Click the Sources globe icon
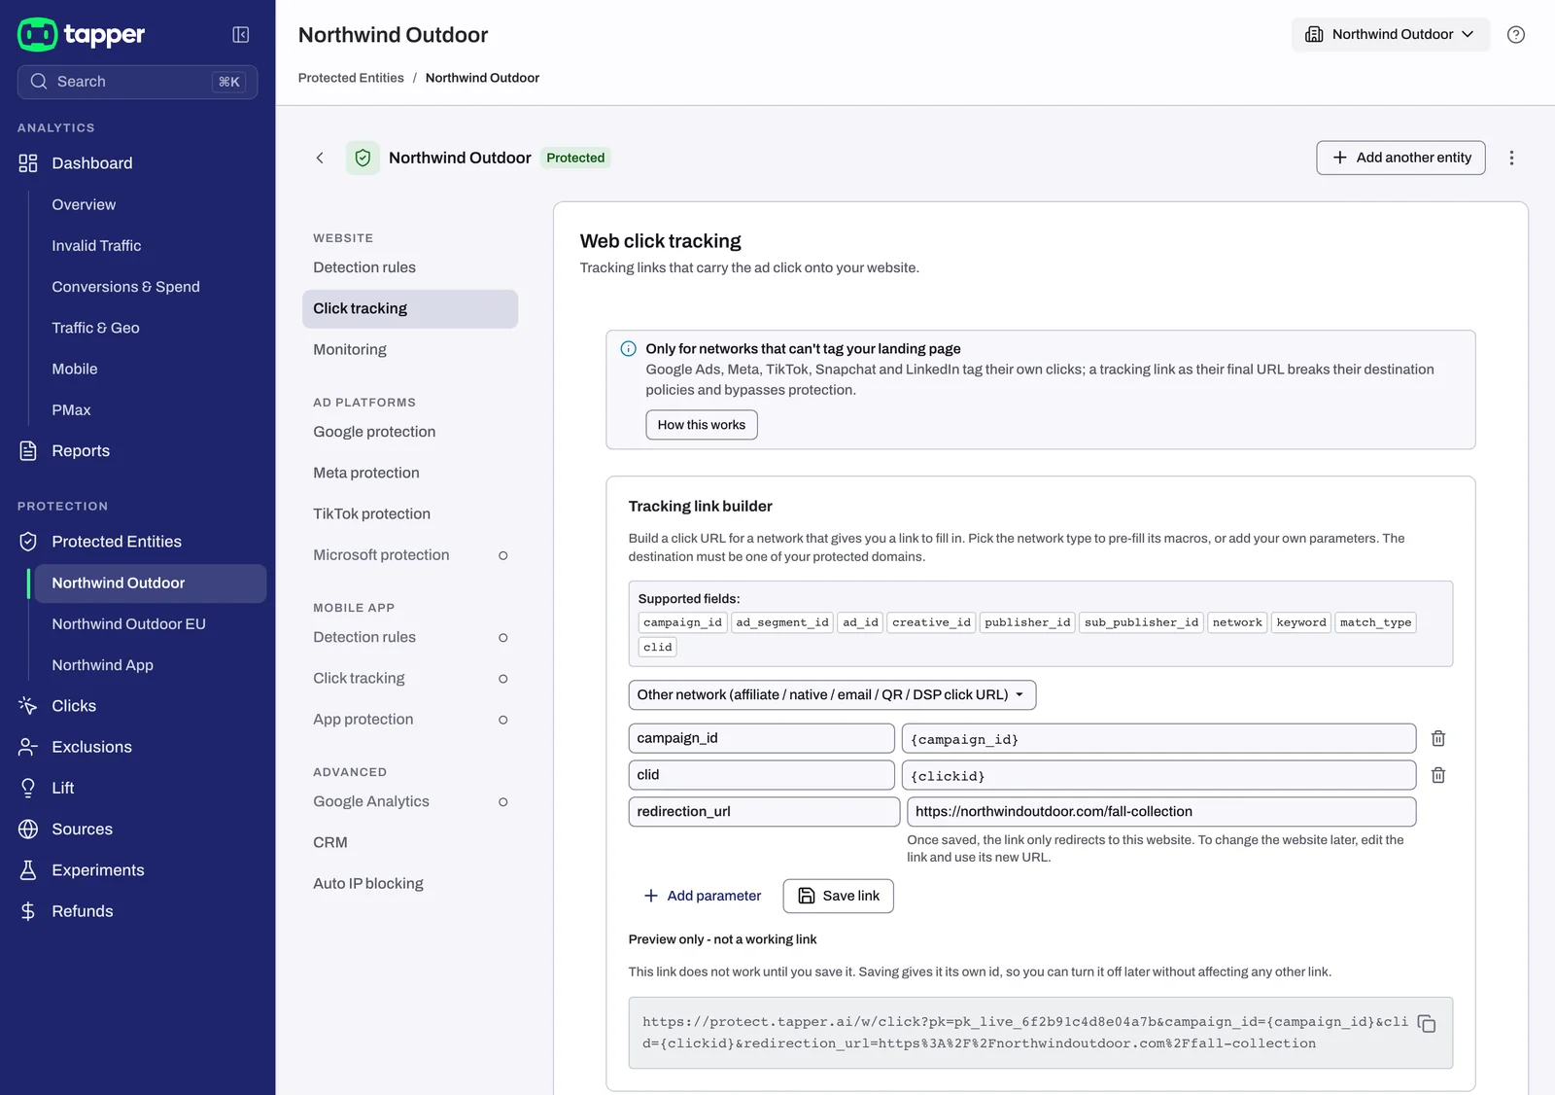 pyautogui.click(x=28, y=830)
